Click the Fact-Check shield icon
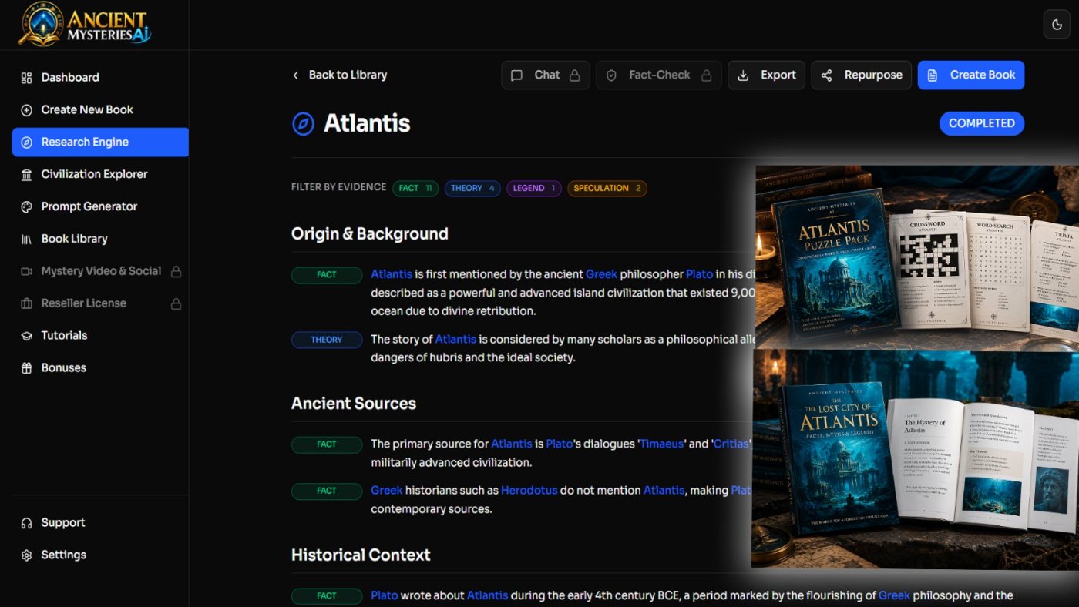The image size is (1079, 607). (611, 75)
